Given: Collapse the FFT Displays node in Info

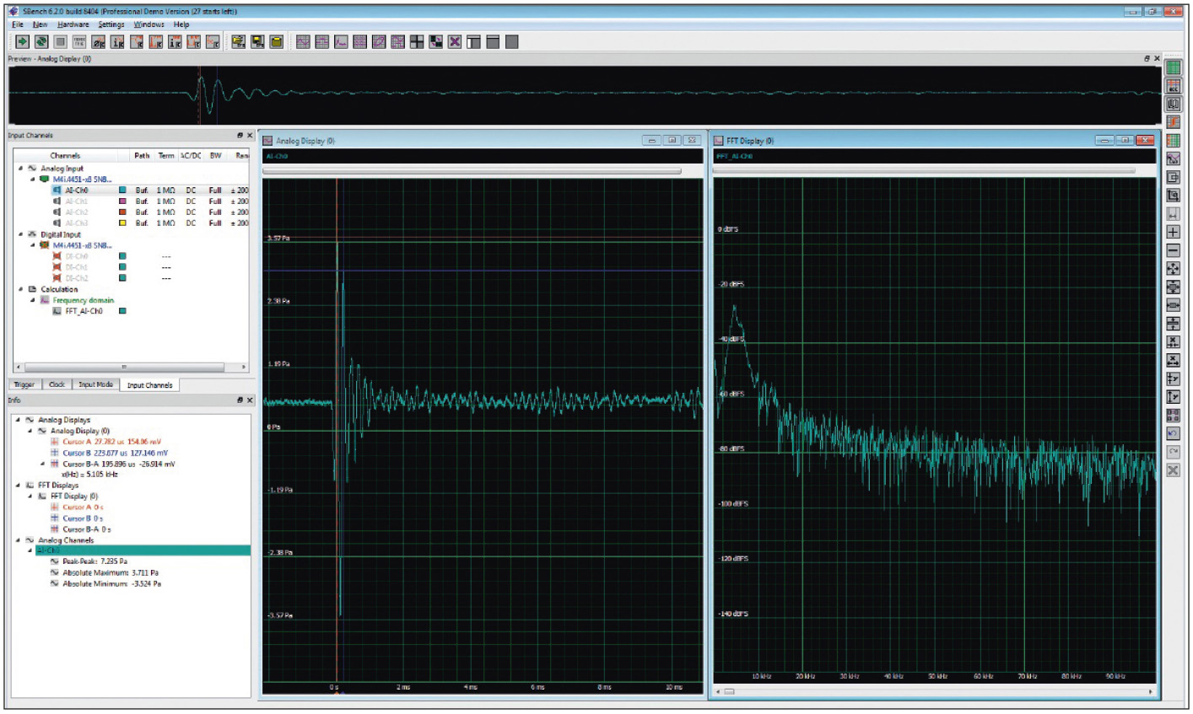Looking at the screenshot, I should tap(18, 486).
